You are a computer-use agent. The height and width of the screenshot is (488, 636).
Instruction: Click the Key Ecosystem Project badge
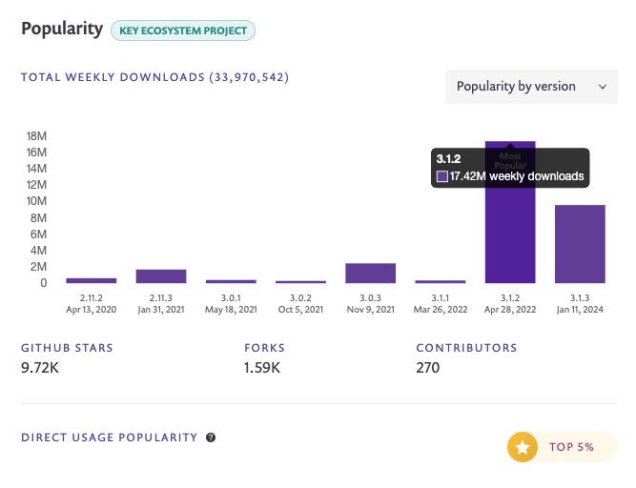(x=183, y=30)
